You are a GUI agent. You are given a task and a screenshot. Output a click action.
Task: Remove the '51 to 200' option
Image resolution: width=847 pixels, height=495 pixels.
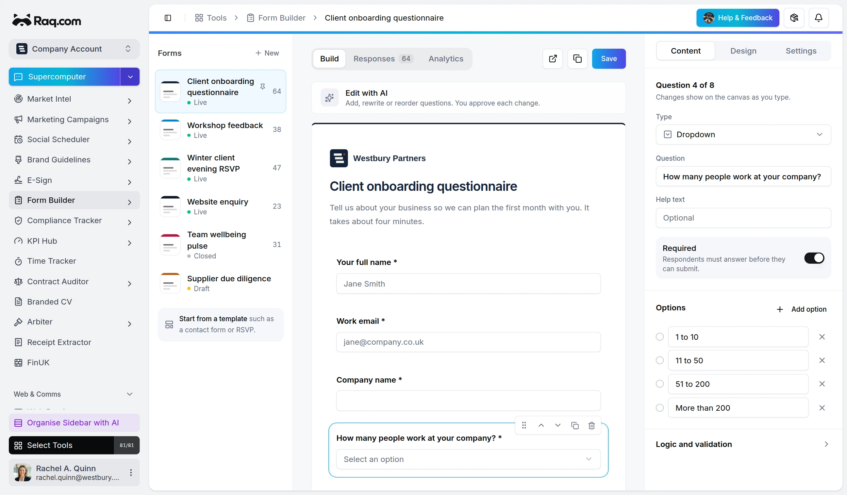[822, 384]
